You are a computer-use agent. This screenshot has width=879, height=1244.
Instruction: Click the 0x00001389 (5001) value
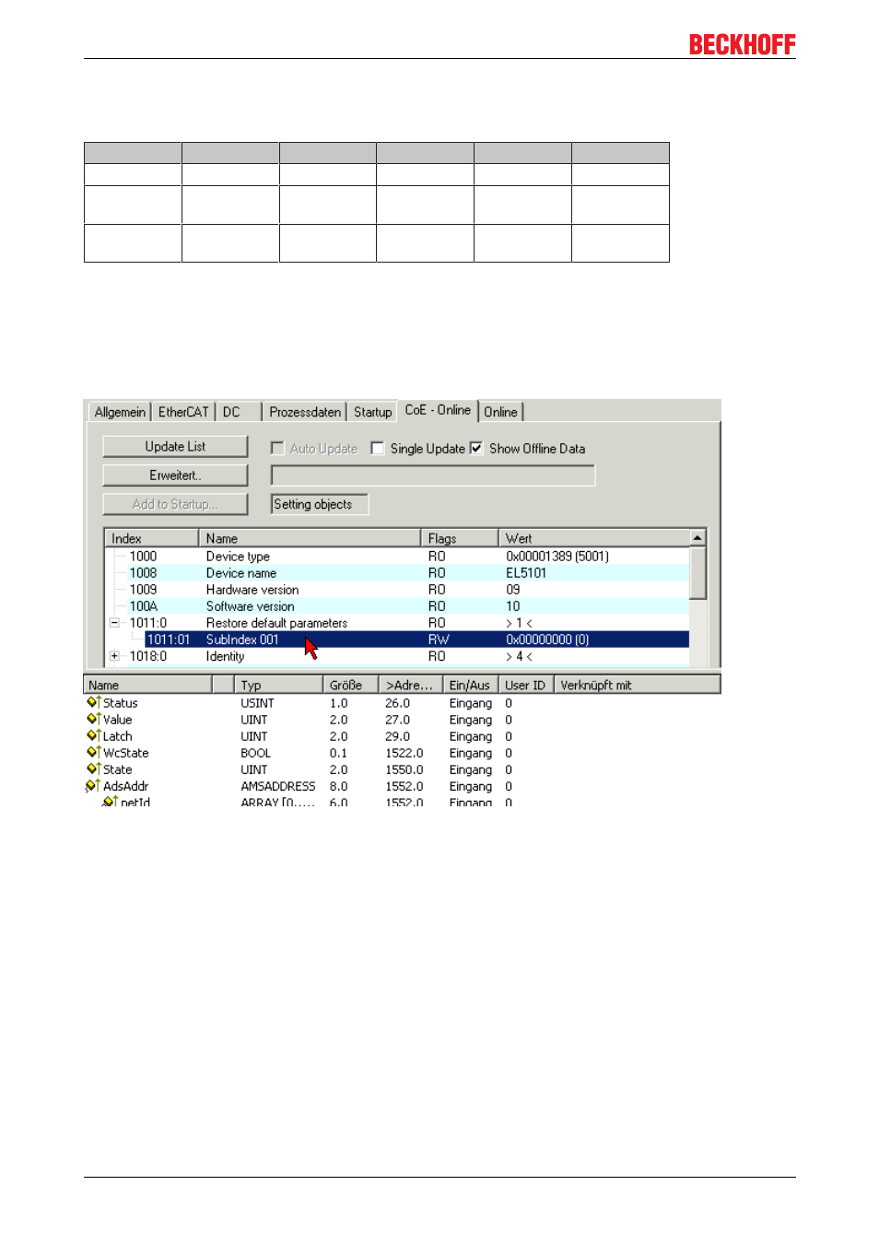(557, 557)
